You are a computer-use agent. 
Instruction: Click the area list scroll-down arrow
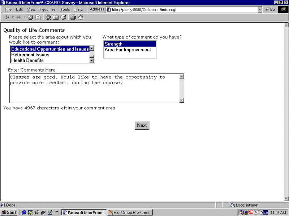pos(92,60)
